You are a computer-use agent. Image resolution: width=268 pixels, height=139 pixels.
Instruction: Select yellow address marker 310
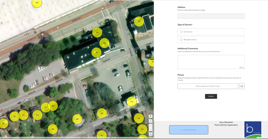(132, 101)
